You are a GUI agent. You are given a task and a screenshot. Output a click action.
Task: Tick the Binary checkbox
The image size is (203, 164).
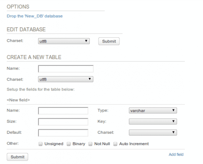(x=69, y=144)
